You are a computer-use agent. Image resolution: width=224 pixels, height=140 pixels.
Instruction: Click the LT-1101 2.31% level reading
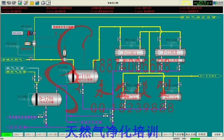point(63,70)
